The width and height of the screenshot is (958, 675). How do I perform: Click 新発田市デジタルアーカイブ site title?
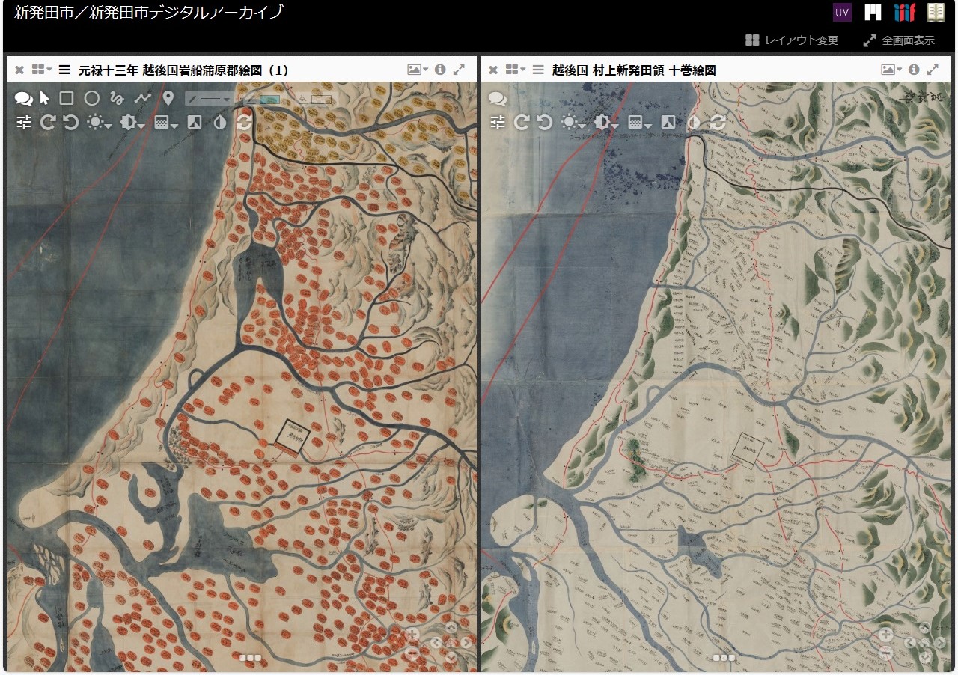(149, 12)
